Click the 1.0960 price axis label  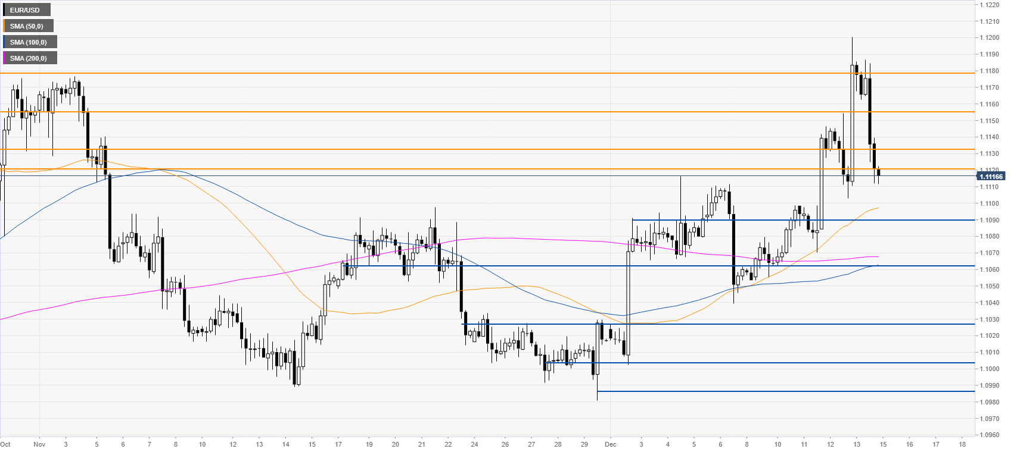990,435
